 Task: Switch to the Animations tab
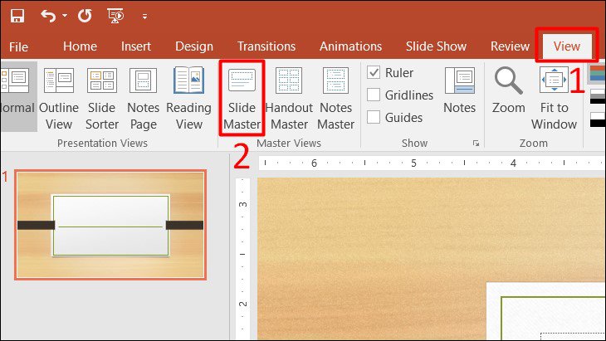tap(350, 46)
